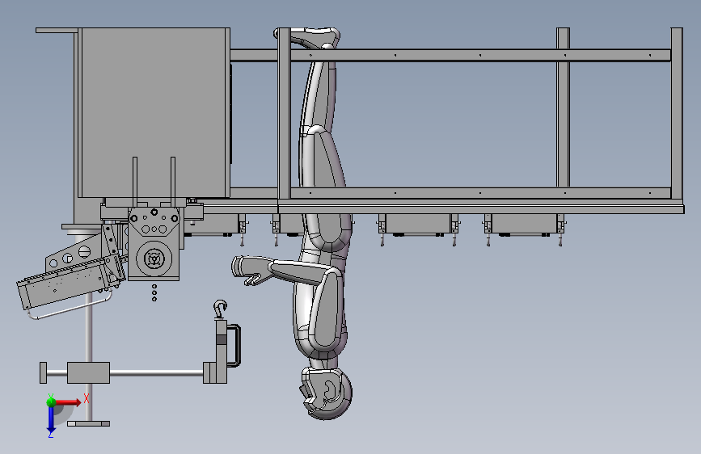Select the sliding block on the horizontal rod
Viewport: 701px width, 454px height.
tap(88, 372)
